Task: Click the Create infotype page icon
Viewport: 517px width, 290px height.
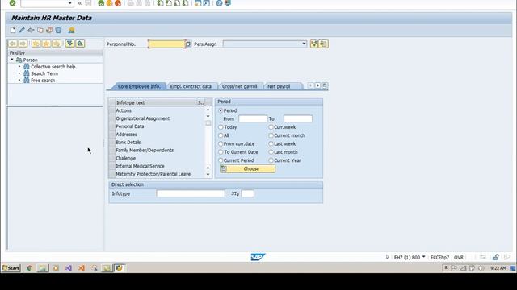Action: [x=13, y=31]
